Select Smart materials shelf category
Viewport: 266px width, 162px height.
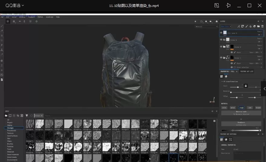click(12, 154)
